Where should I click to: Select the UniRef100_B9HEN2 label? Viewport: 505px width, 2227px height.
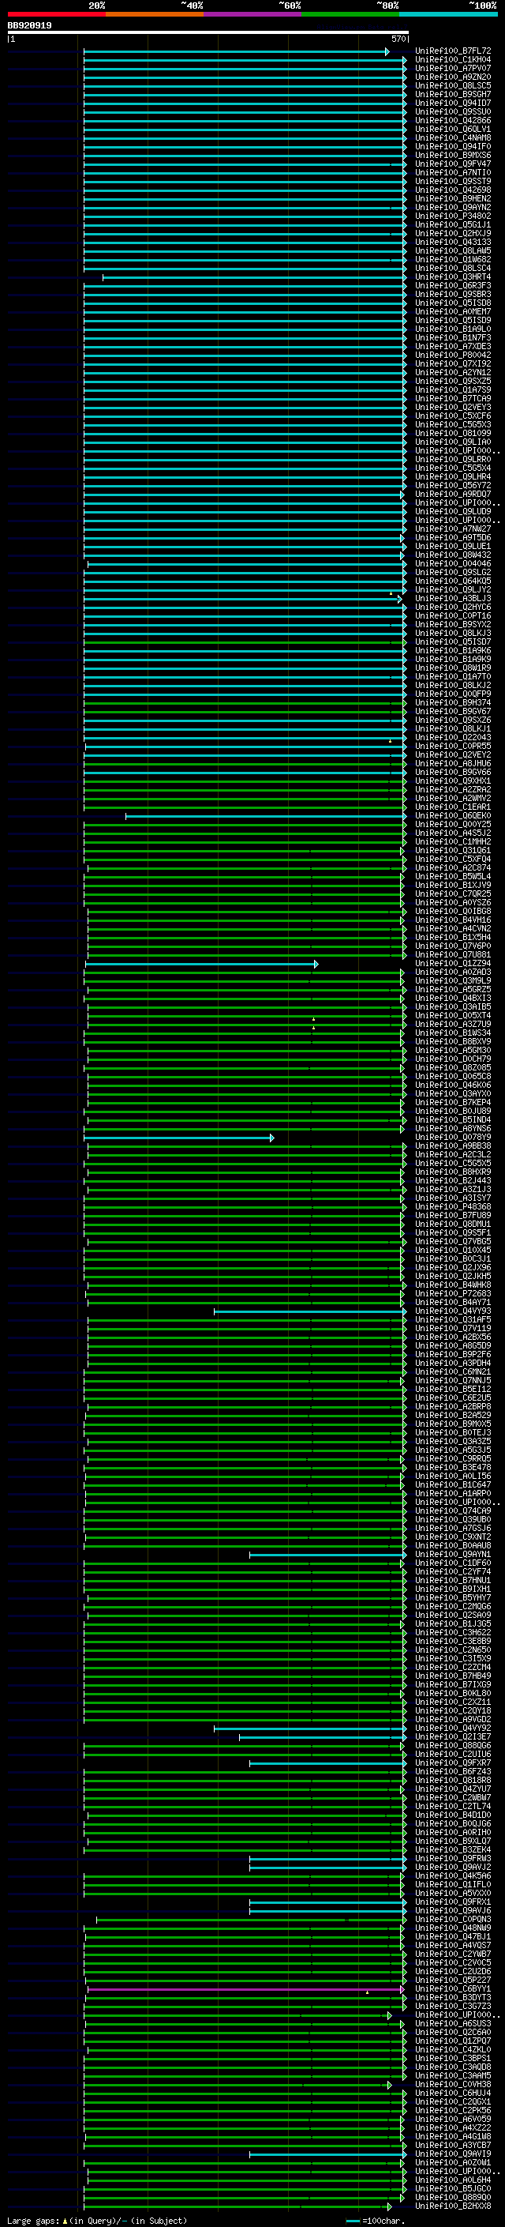(x=453, y=199)
